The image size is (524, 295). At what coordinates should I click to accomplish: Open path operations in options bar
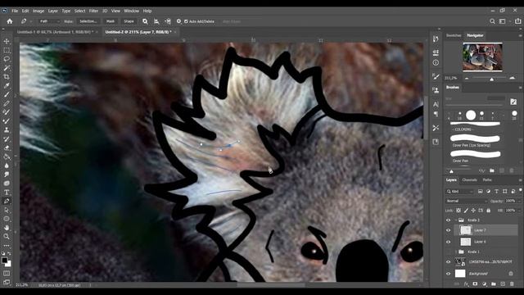145,21
